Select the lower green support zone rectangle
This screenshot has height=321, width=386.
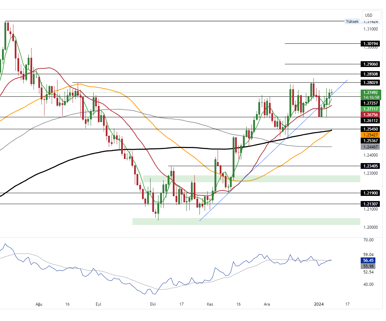pos(246,222)
